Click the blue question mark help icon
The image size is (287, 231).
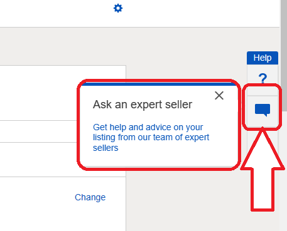[x=263, y=78]
